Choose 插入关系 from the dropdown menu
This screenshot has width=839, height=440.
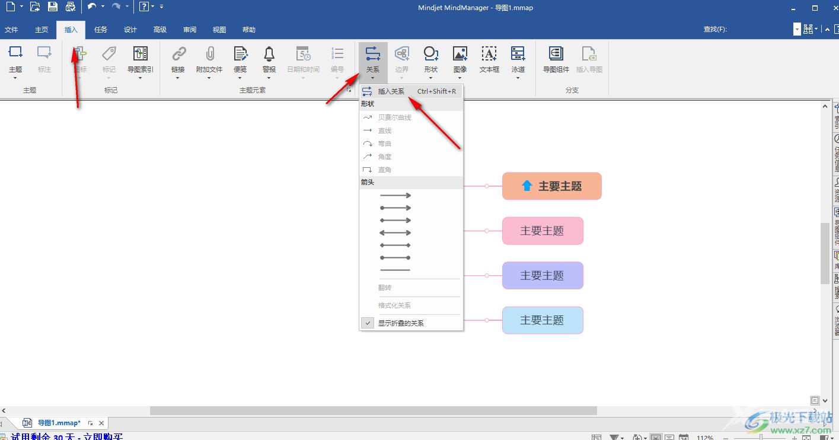click(411, 91)
